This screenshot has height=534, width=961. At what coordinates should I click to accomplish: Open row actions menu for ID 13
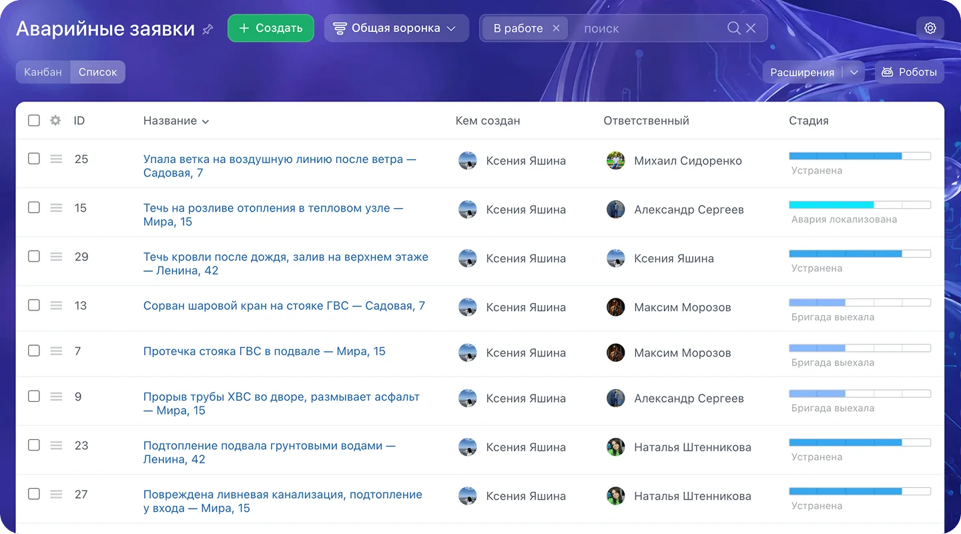pyautogui.click(x=56, y=305)
